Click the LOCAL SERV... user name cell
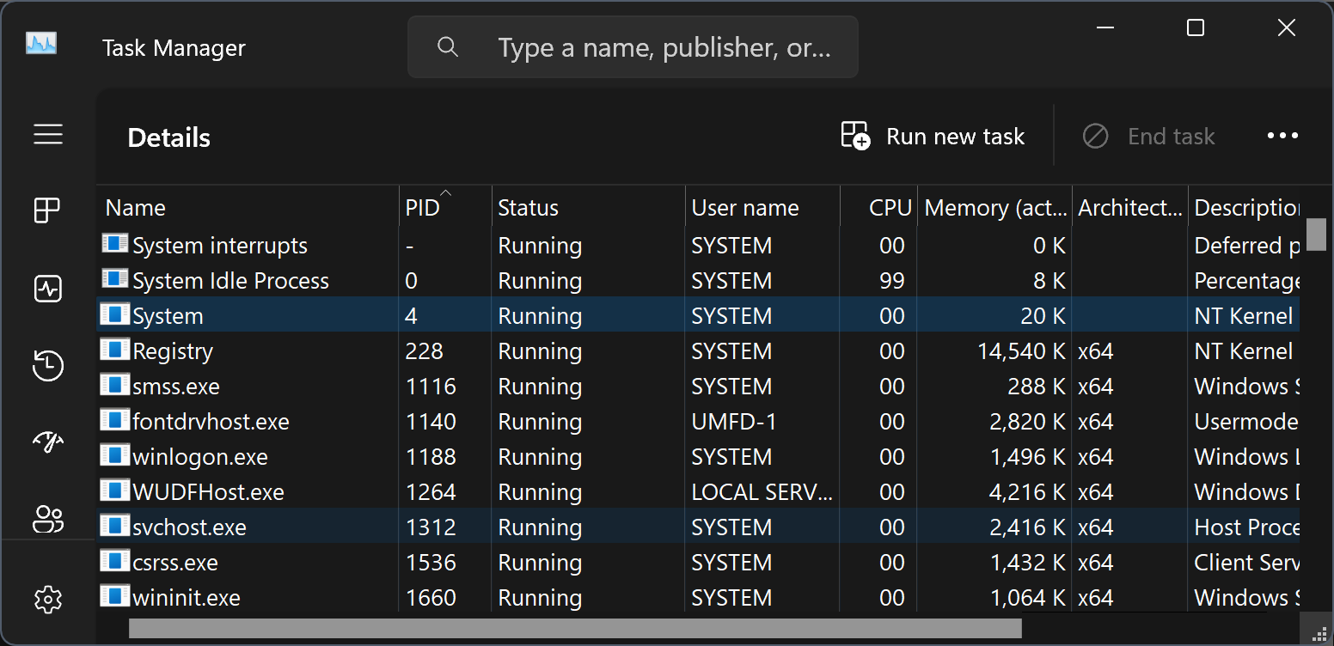The width and height of the screenshot is (1334, 646). (762, 492)
